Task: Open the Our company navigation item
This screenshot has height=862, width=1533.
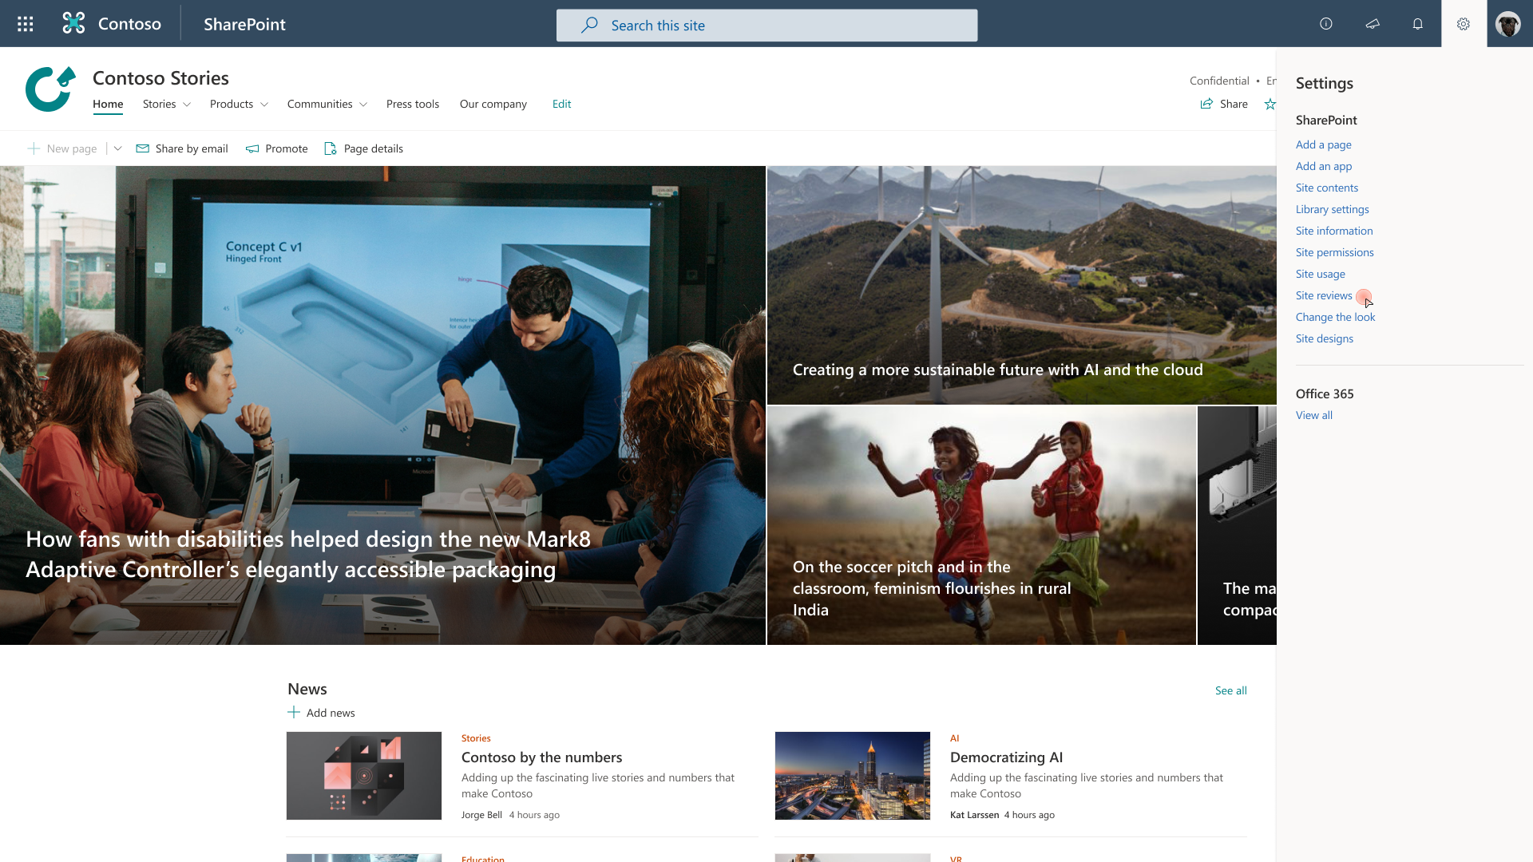Action: (x=493, y=104)
